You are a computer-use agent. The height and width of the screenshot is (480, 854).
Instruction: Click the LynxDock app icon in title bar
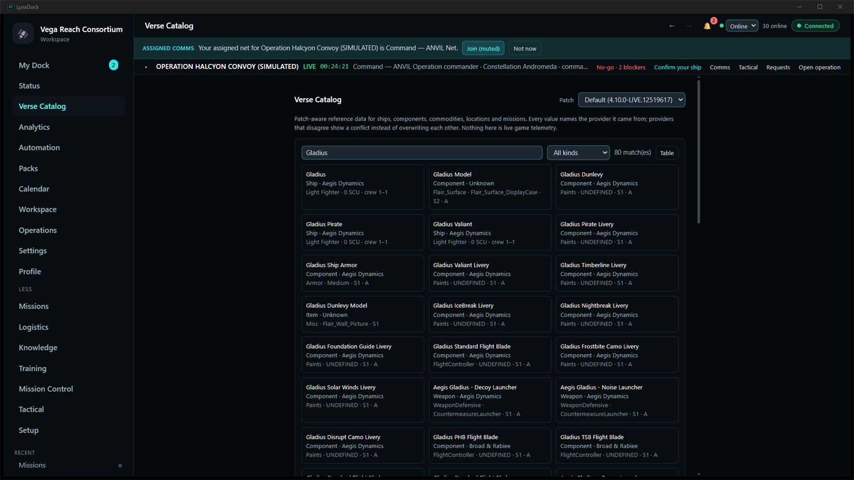tap(11, 7)
